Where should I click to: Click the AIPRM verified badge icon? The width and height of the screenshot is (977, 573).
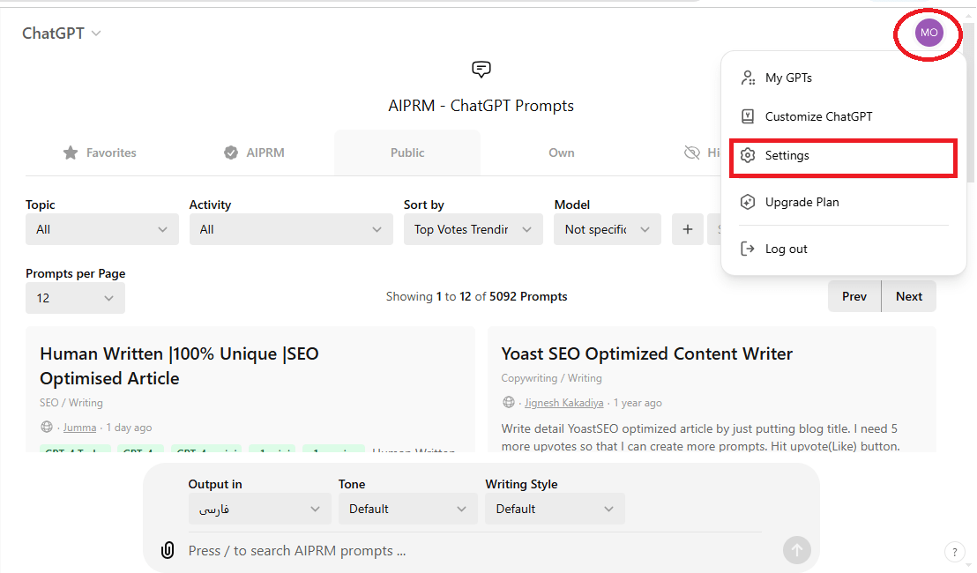[x=231, y=153]
